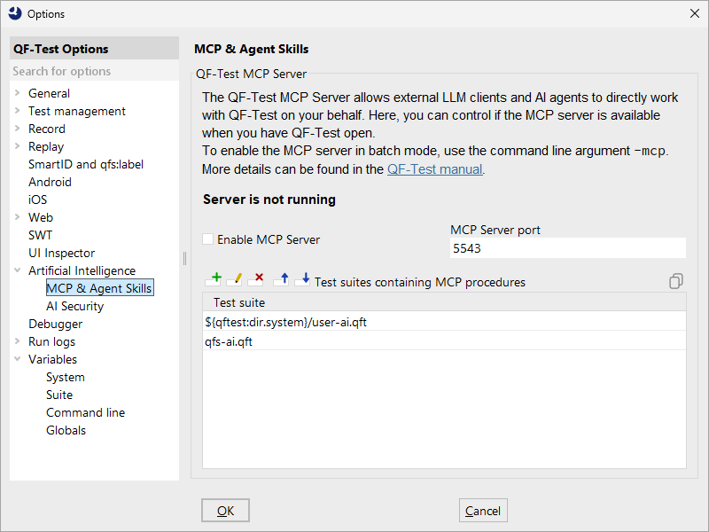Select Artificial Intelligence tree label

82,270
